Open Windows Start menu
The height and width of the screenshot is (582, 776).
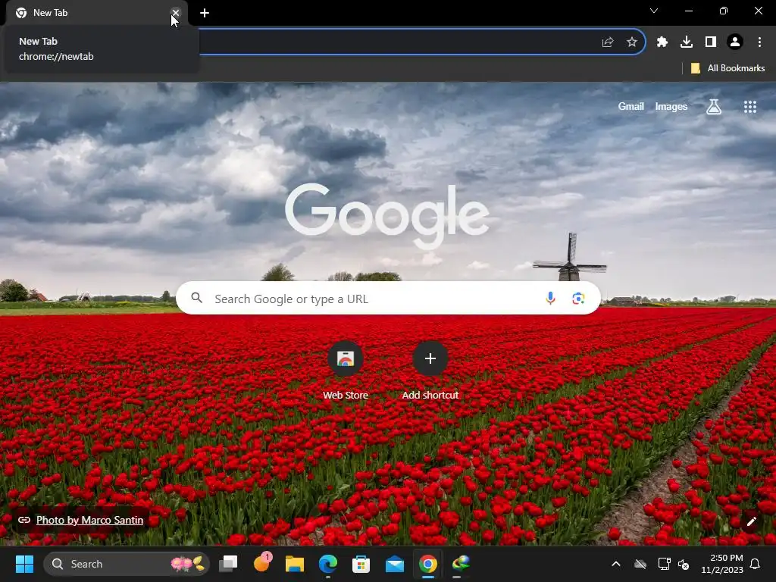pos(24,564)
